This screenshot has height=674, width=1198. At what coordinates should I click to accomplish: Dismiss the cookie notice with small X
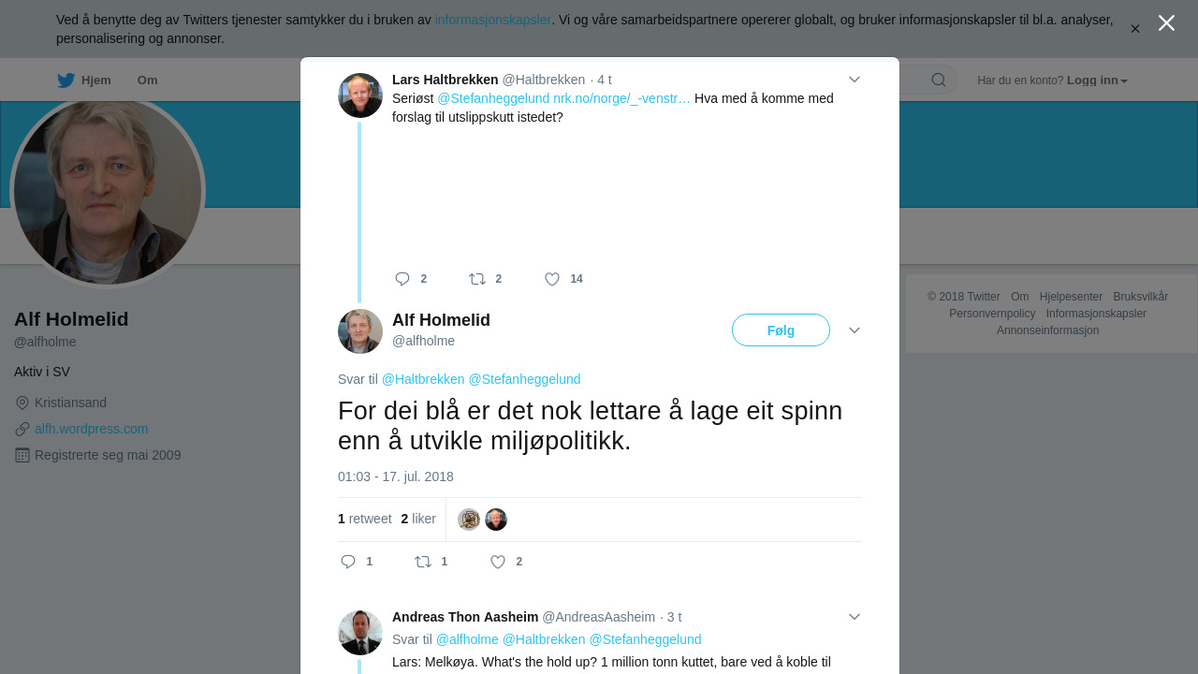(1135, 29)
